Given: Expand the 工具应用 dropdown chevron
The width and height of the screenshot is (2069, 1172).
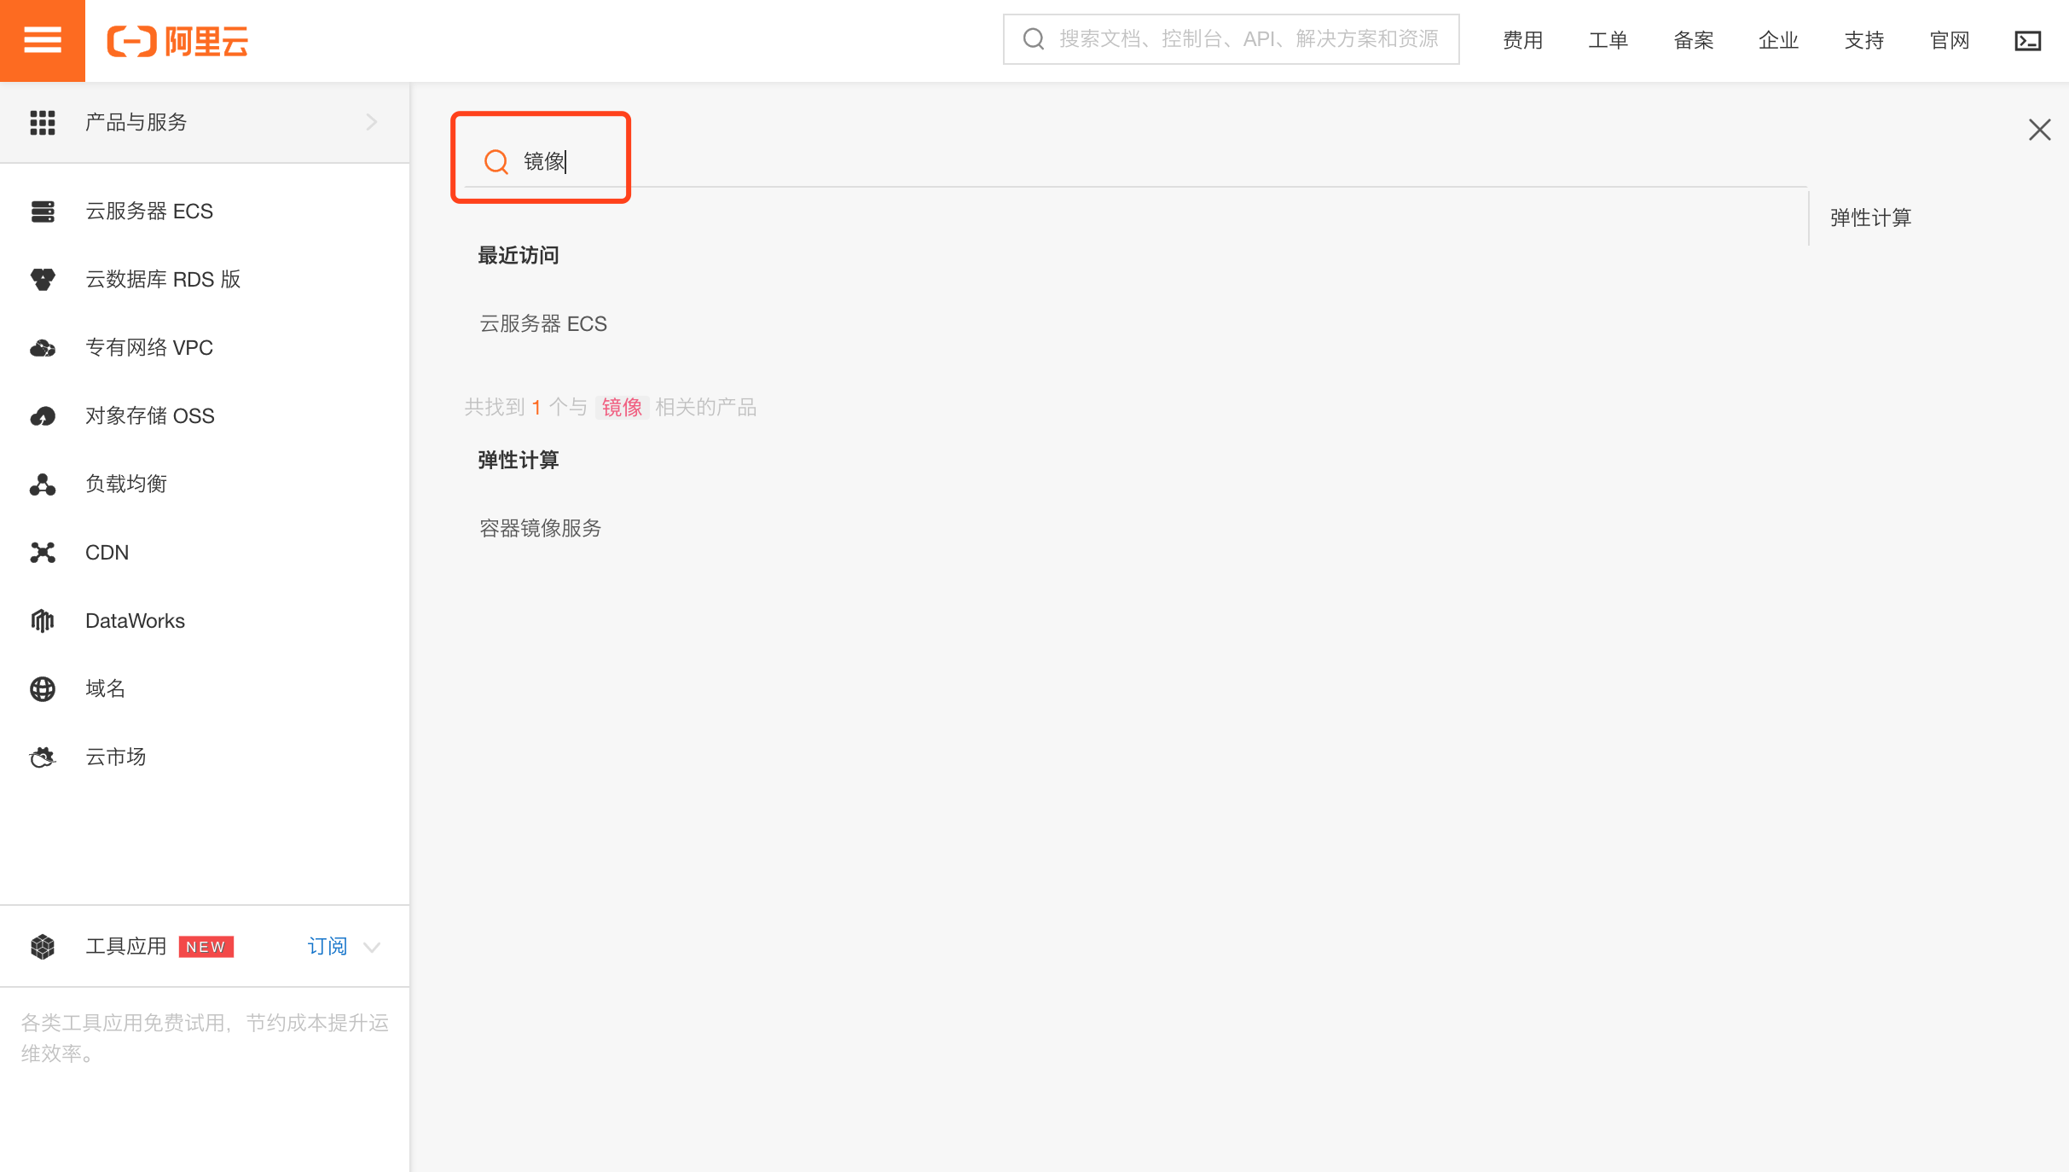Looking at the screenshot, I should (372, 947).
